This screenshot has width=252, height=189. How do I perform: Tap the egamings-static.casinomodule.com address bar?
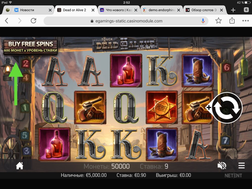(x=126, y=21)
